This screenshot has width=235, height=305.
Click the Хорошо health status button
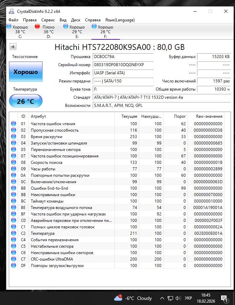26,72
